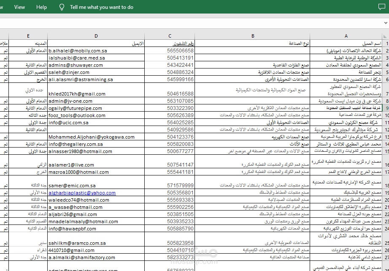Click phone number cell 503322390

coord(170,108)
